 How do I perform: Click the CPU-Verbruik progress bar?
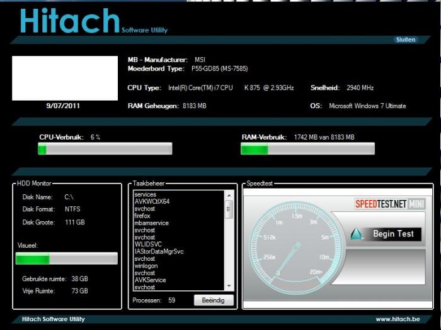tap(105, 148)
